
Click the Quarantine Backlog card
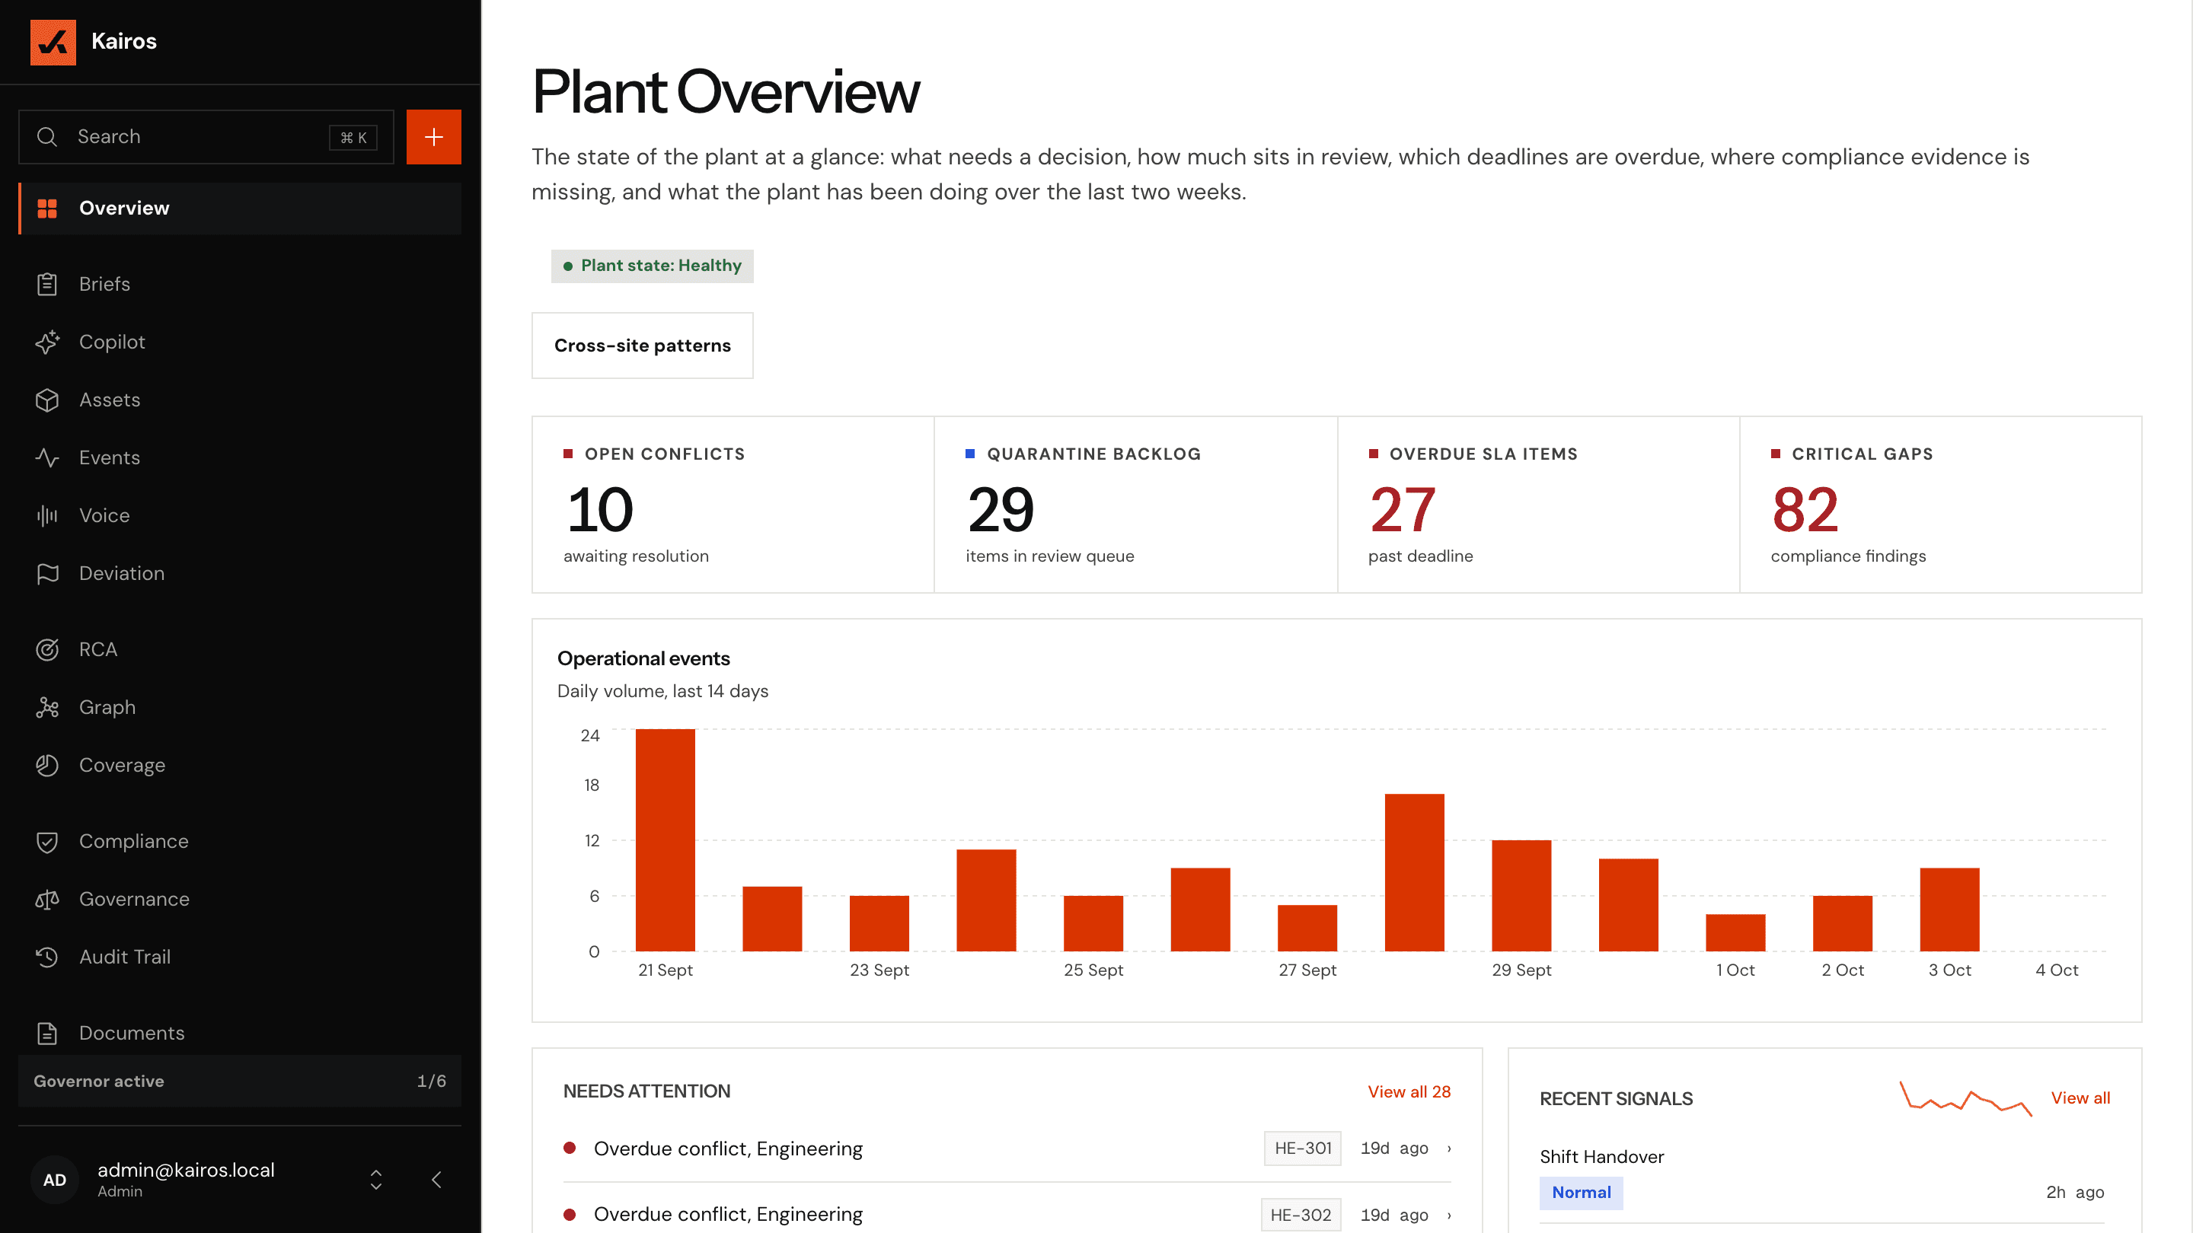[x=1135, y=505]
